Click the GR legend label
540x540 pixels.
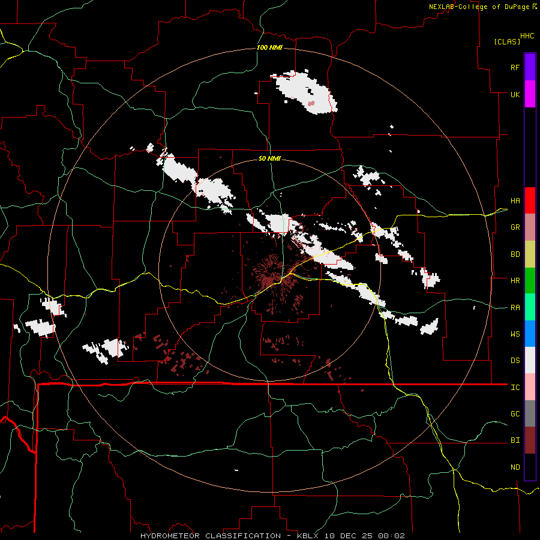pos(515,227)
